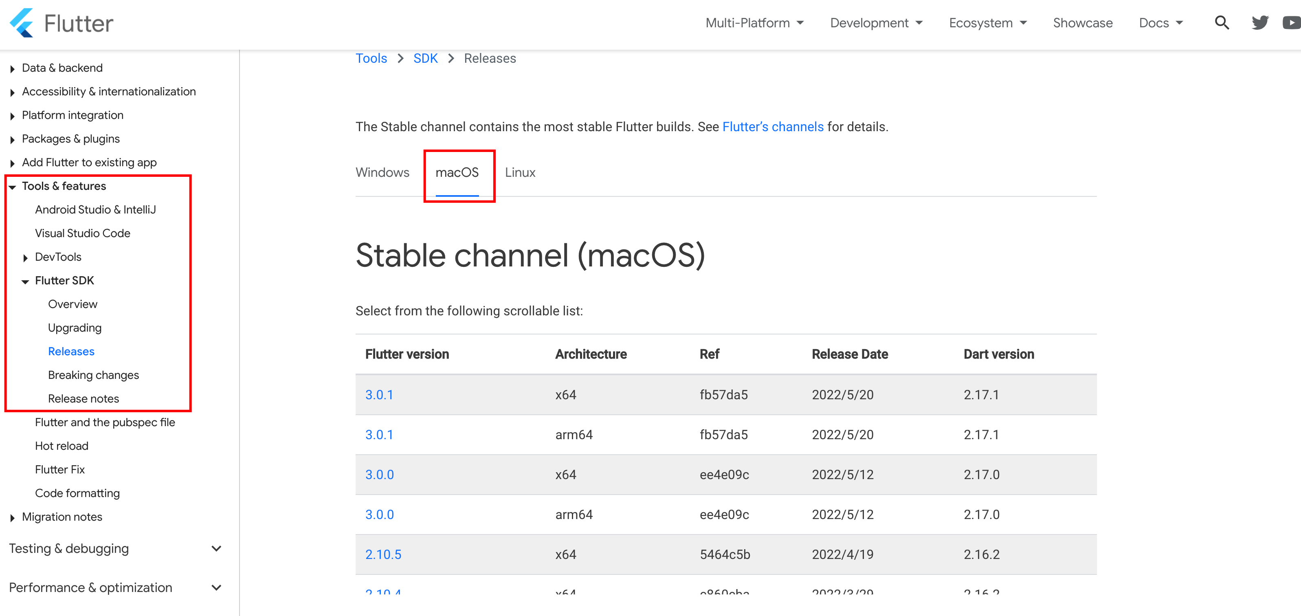Click the Release Date column header
Viewport: 1301px width, 616px height.
850,354
